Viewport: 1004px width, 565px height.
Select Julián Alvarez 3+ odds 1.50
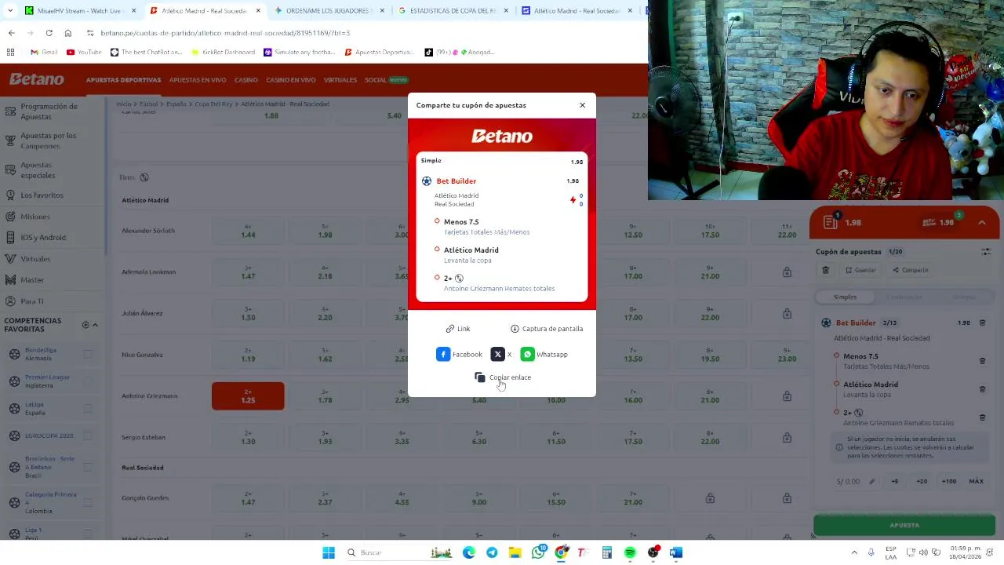pyautogui.click(x=248, y=313)
